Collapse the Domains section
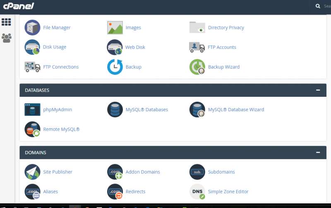 pos(318,153)
